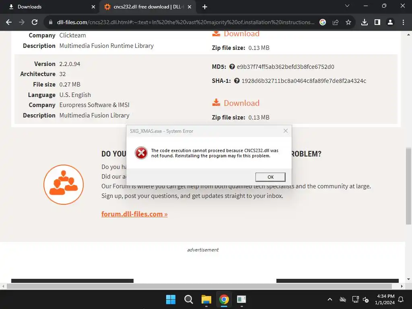This screenshot has width=412, height=309.
Task: Open Windows taskbar search
Action: 189,299
